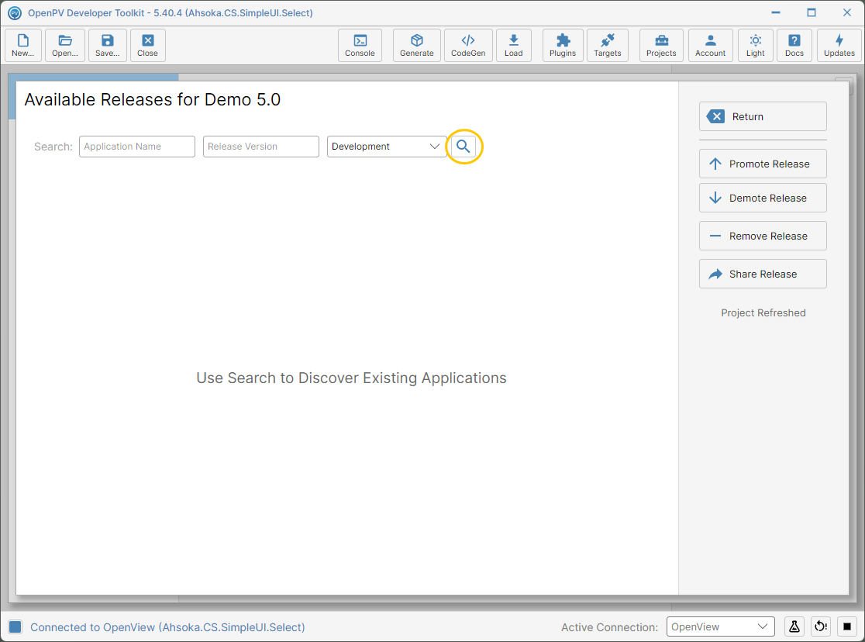Create a new project with New toolbar button
The width and height of the screenshot is (865, 642).
tap(23, 45)
